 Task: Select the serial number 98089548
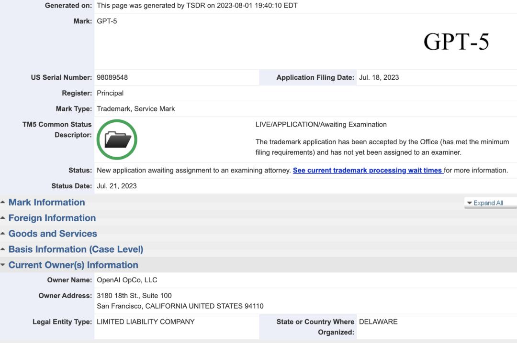[x=112, y=77]
